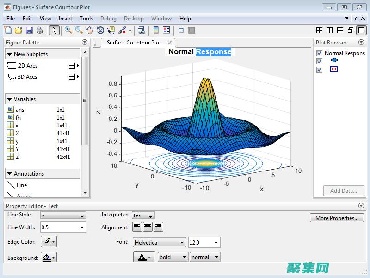This screenshot has width=370, height=278.
Task: Toggle the contour plot checkbox
Action: pos(319,69)
